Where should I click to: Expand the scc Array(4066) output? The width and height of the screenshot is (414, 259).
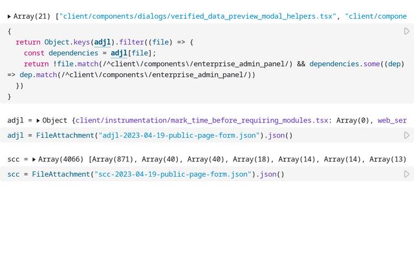pos(34,159)
